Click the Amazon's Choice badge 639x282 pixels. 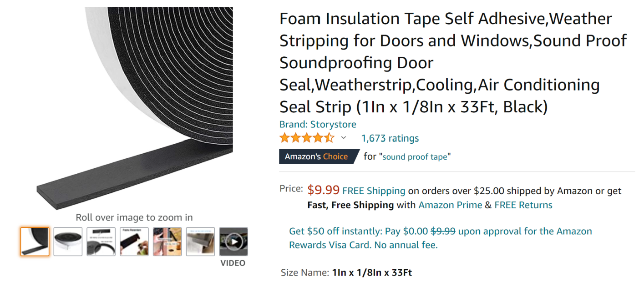coord(316,156)
